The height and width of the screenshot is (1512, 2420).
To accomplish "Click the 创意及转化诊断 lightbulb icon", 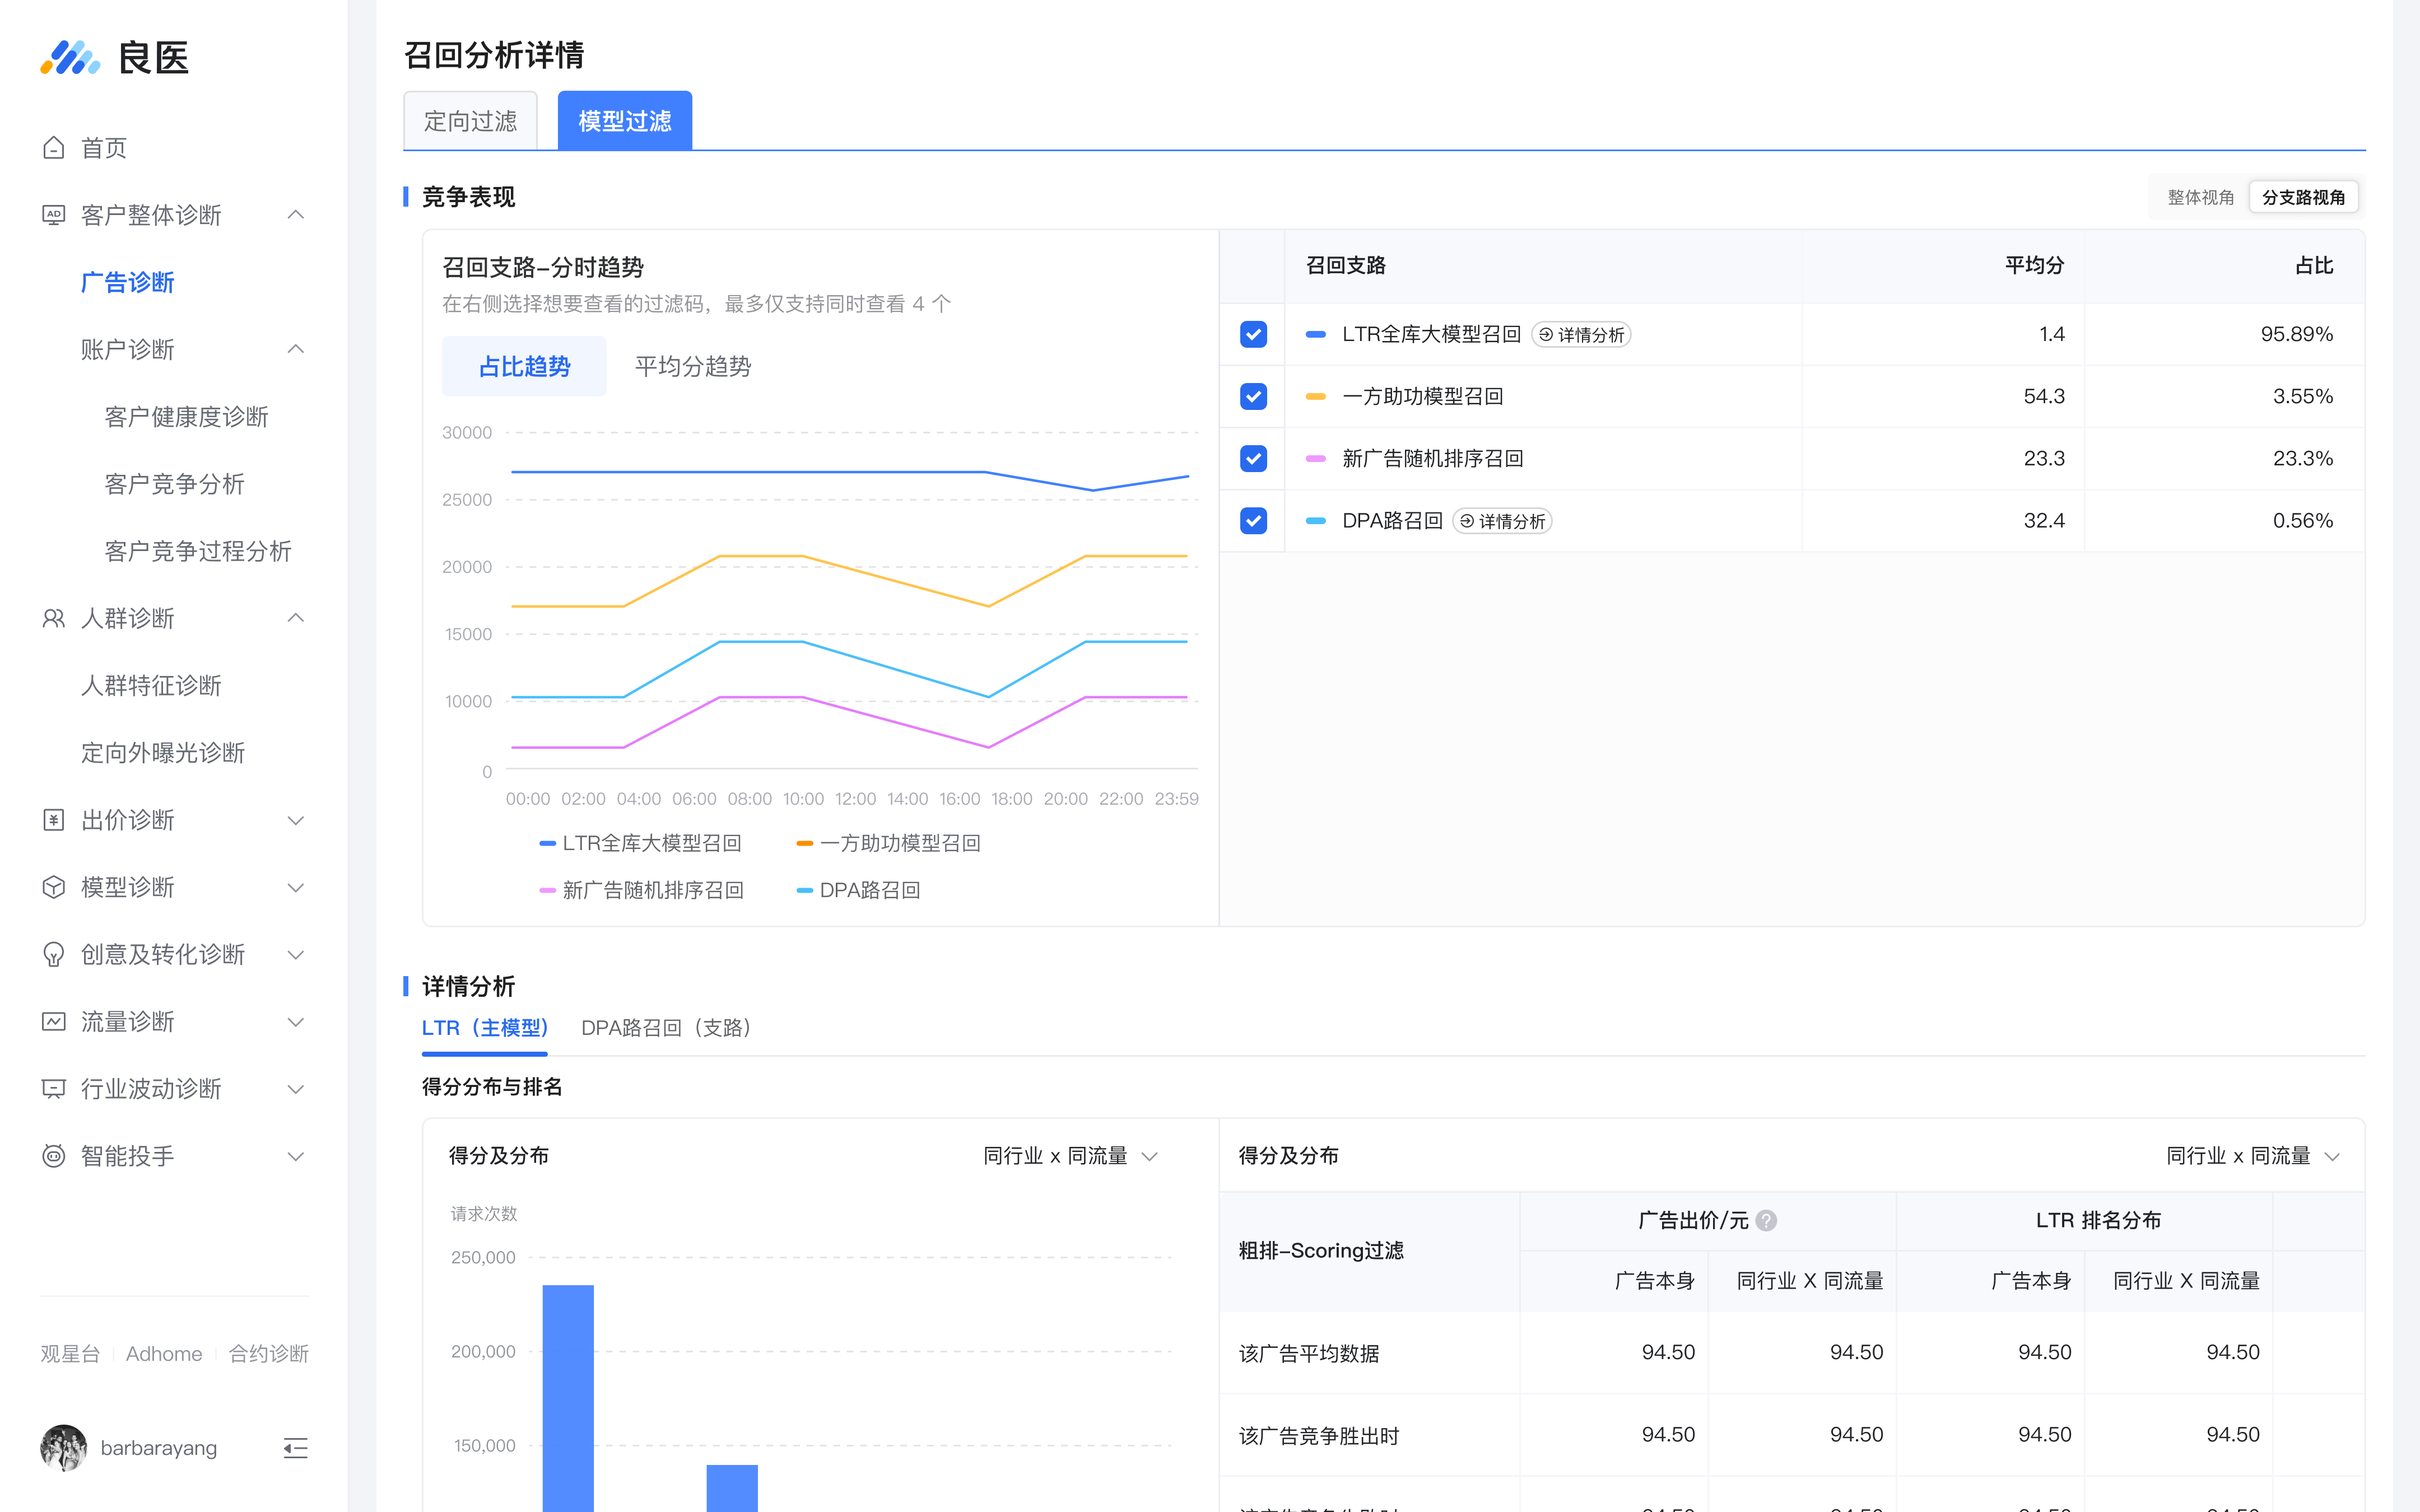I will pyautogui.click(x=54, y=954).
